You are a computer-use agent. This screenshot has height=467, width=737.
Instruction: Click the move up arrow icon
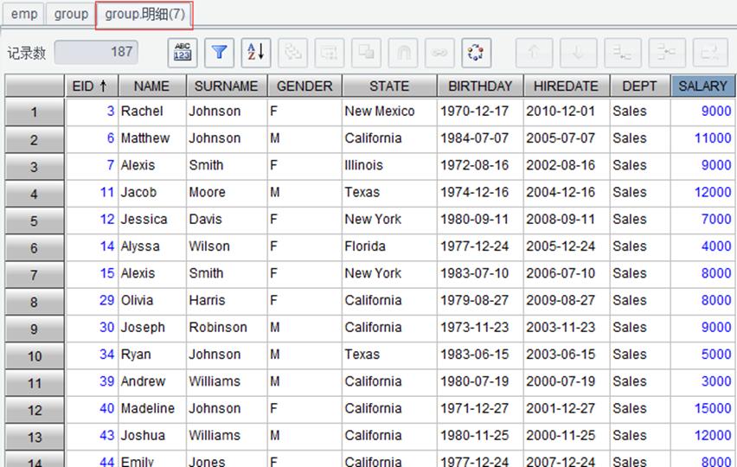pyautogui.click(x=534, y=52)
